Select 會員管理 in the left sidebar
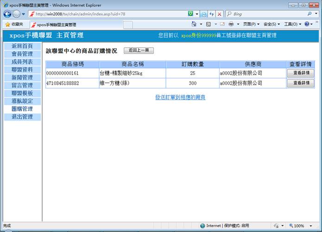This screenshot has width=322, height=232. pyautogui.click(x=22, y=54)
